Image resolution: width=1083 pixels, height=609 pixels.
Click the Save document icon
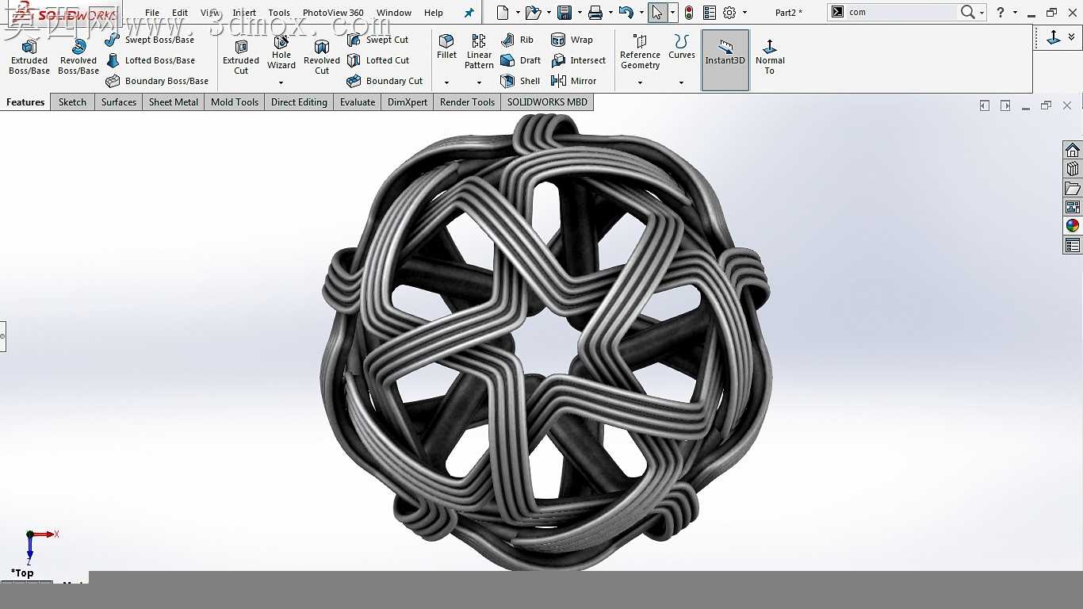pos(564,13)
